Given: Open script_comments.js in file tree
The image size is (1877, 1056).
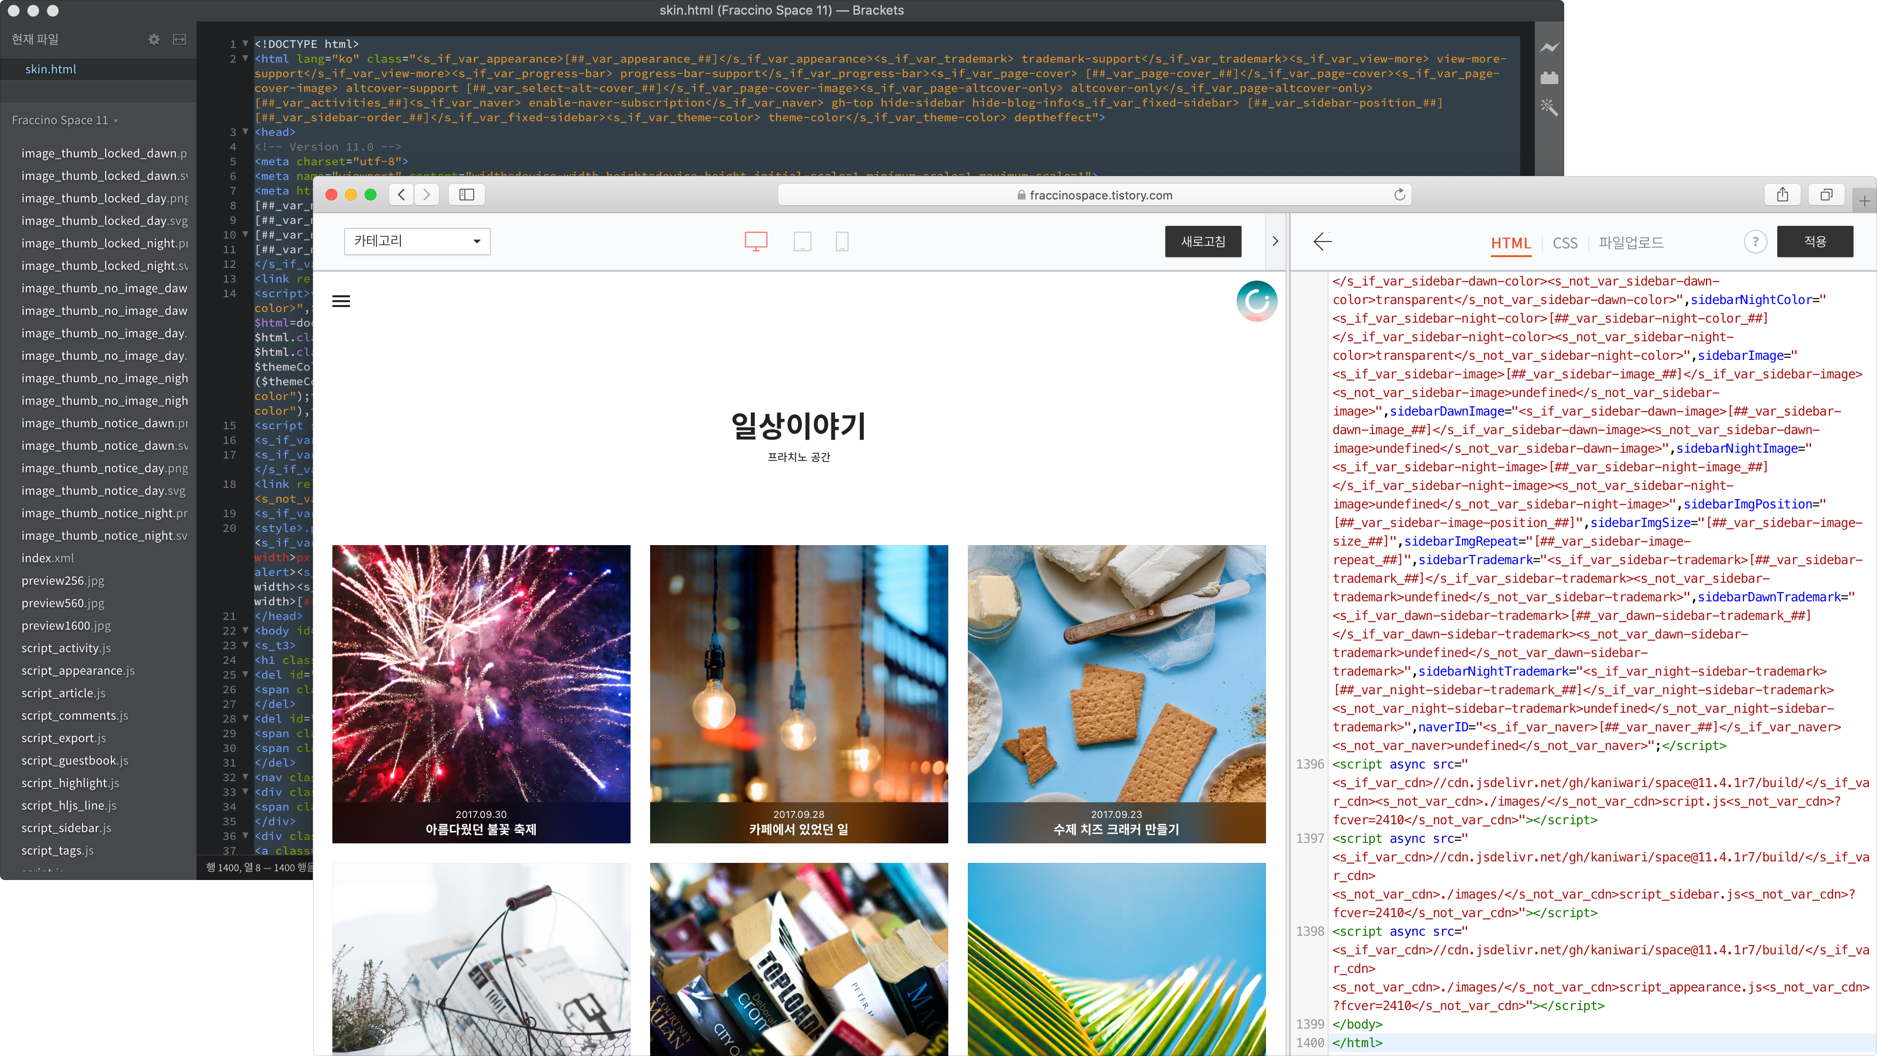Looking at the screenshot, I should 74,716.
